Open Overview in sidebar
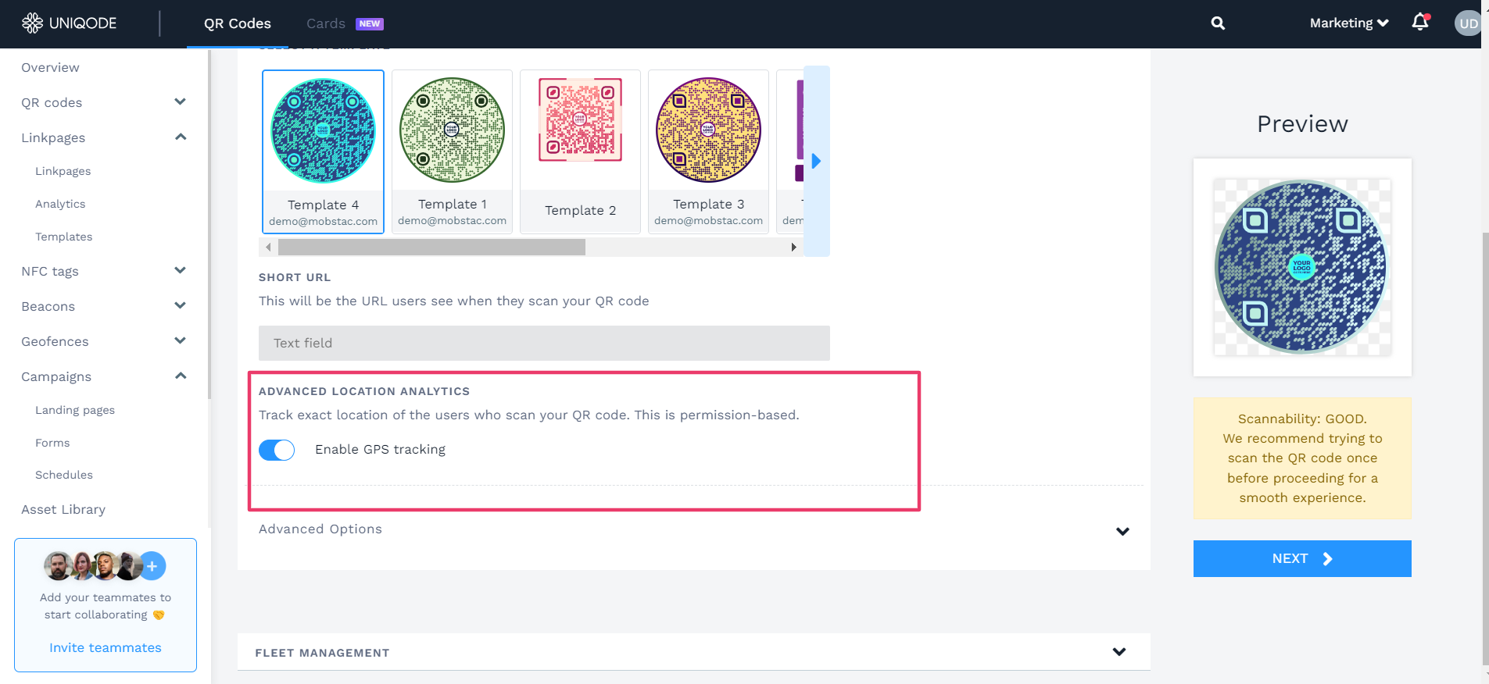 click(50, 68)
